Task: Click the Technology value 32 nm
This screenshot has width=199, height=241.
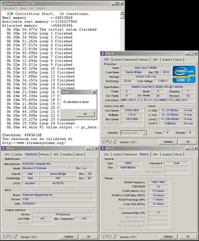Action: (127, 81)
